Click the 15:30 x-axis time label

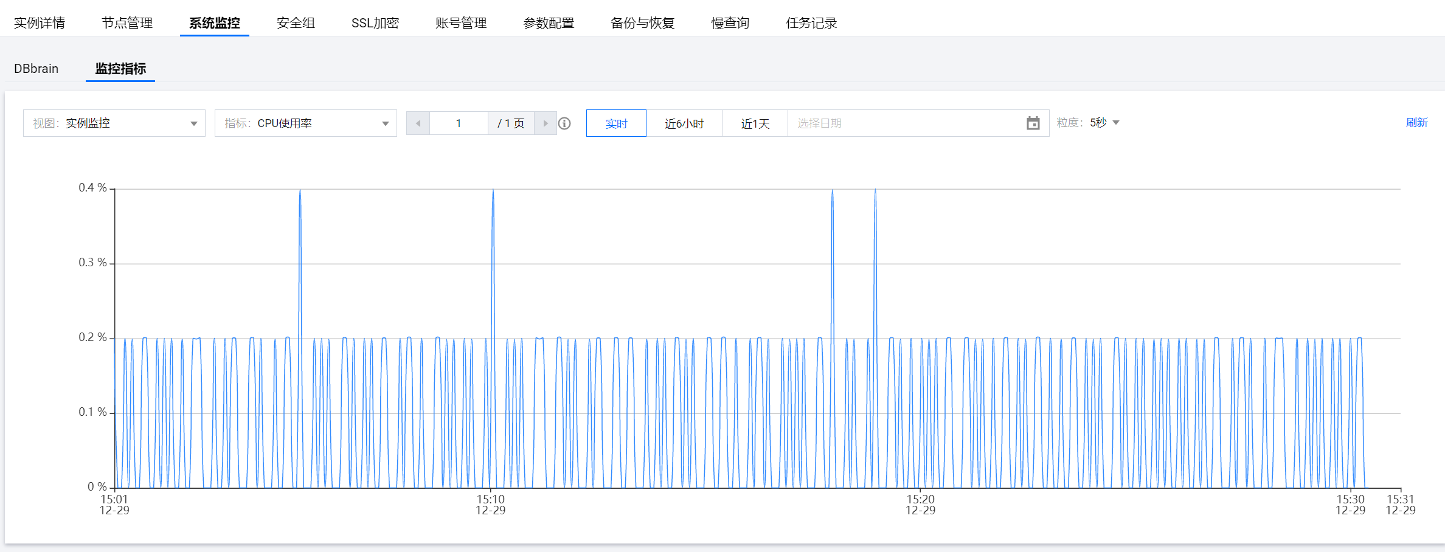(x=1351, y=499)
